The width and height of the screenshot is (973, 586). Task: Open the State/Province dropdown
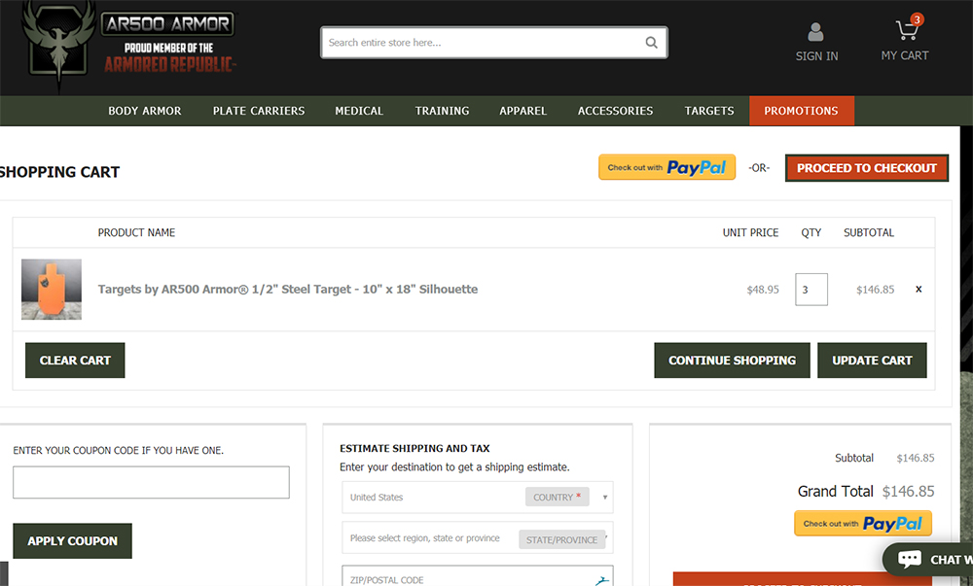pyautogui.click(x=477, y=538)
